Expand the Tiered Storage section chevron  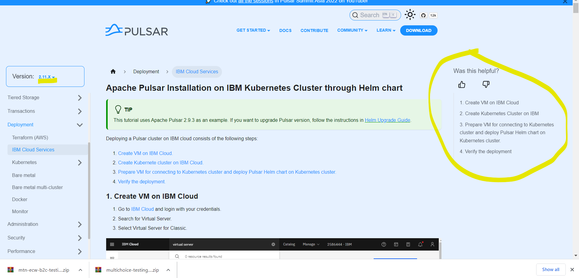pyautogui.click(x=80, y=98)
